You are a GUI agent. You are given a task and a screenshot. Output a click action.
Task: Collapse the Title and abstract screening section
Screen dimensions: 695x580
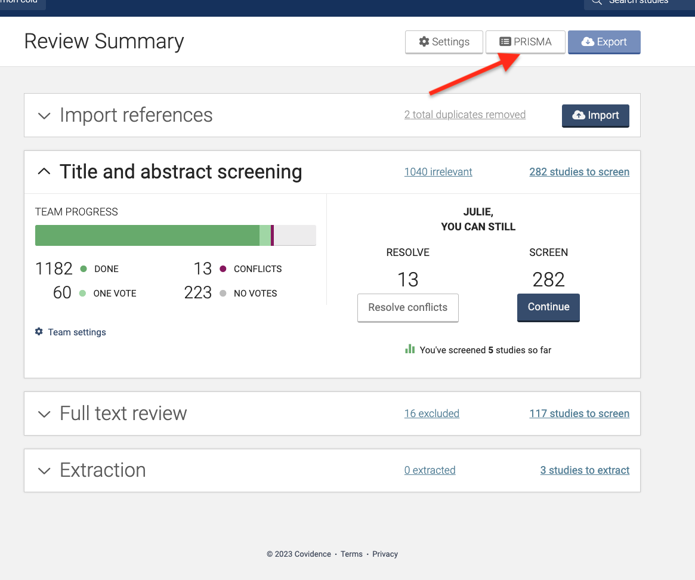tap(44, 172)
